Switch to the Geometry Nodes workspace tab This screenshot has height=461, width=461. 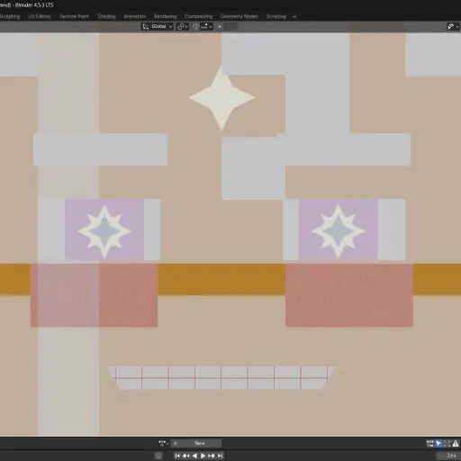pyautogui.click(x=240, y=16)
